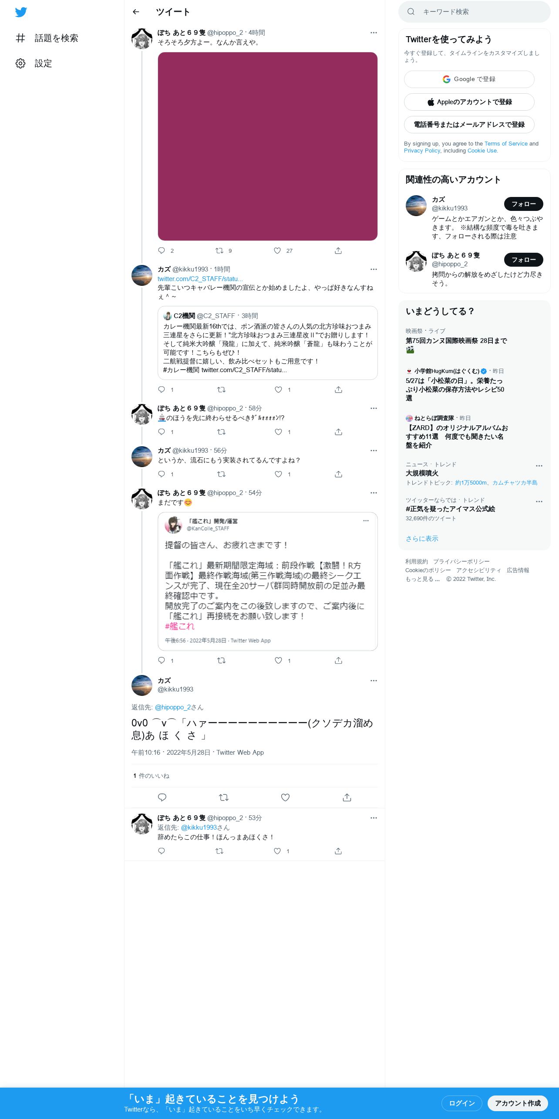Open the settings gear in sidebar
This screenshot has height=1119, width=559.
click(20, 64)
